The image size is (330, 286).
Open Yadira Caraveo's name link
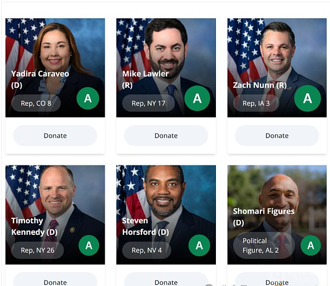coord(40,79)
